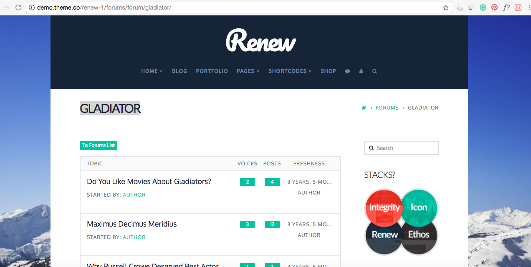The image size is (531, 267).
Task: Open freshness link for Maximus Decimus Meridius
Action: coord(309,225)
